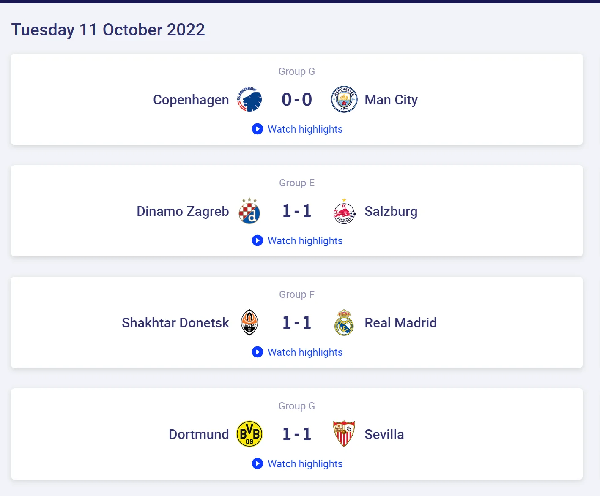Click the Dinamo Zagreb club crest
Screen dimensions: 600x496
point(249,211)
